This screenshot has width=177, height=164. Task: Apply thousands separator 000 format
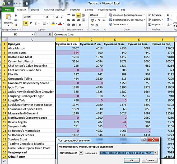[104, 20]
